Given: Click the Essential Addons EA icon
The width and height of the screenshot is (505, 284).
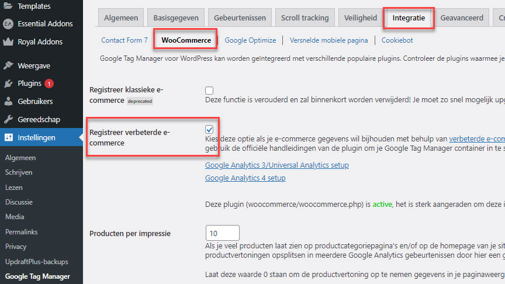Looking at the screenshot, I should click(x=8, y=24).
